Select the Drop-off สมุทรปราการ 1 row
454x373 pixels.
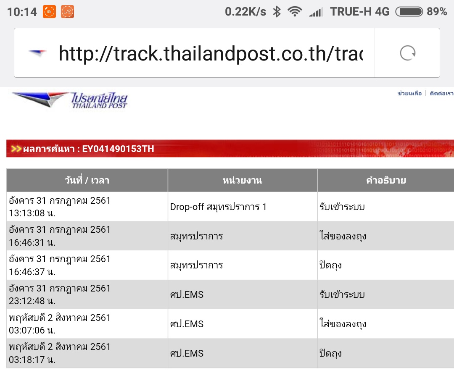pyautogui.click(x=218, y=207)
